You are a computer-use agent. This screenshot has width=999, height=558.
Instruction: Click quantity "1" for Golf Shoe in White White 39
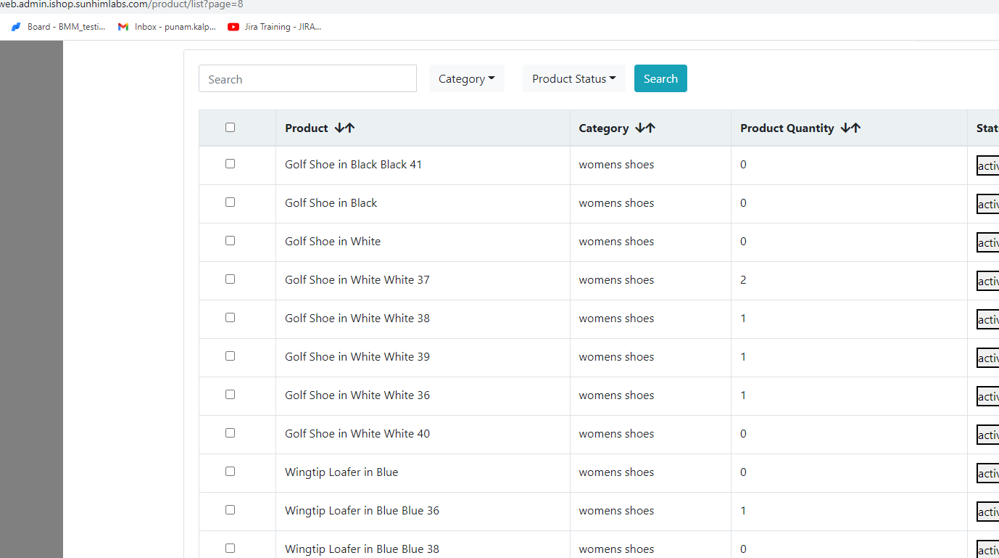(x=743, y=357)
